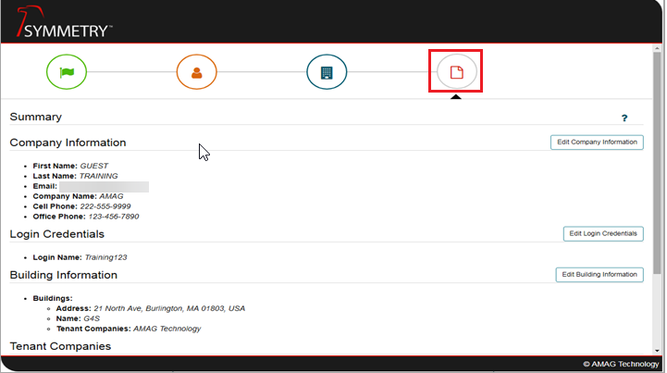Click Edit Company Information button

pos(597,143)
